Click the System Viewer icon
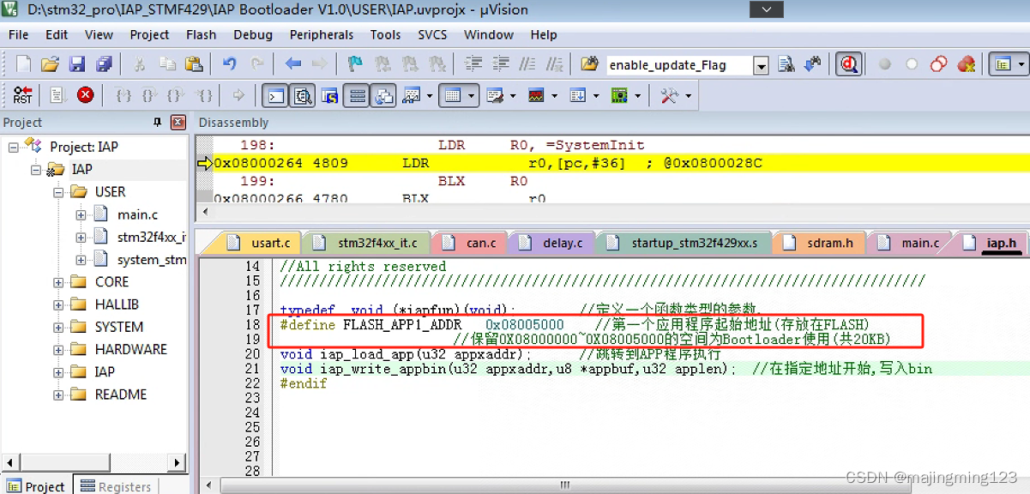This screenshot has height=494, width=1030. [618, 95]
